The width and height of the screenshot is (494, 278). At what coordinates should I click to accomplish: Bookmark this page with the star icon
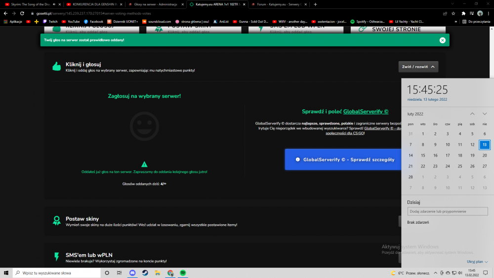pyautogui.click(x=453, y=13)
